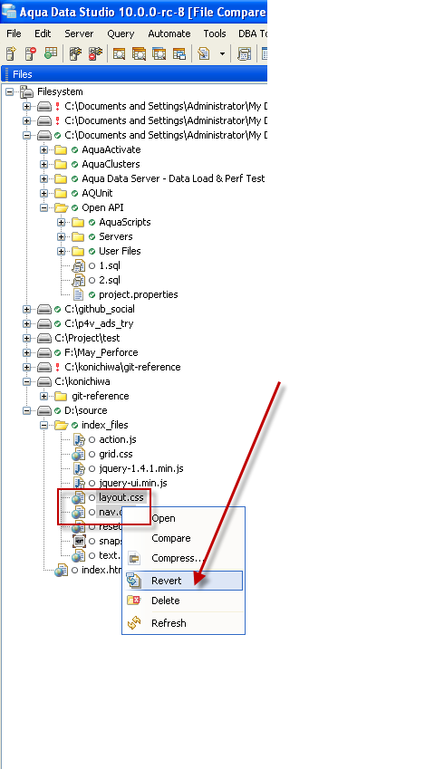The height and width of the screenshot is (769, 444).
Task: Choose Open in the context menu
Action: point(183,518)
